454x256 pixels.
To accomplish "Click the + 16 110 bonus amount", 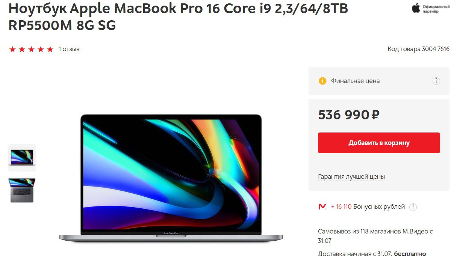I will [x=341, y=207].
